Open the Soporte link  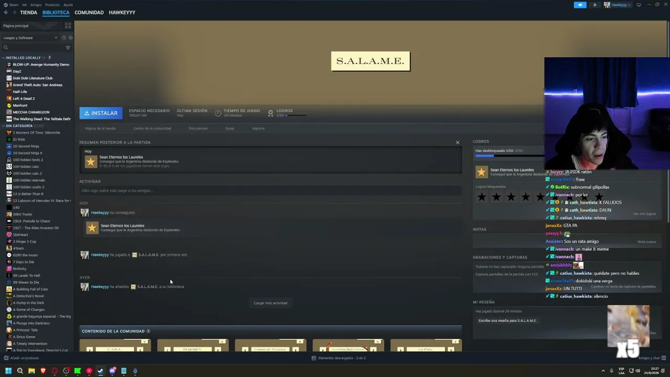click(258, 128)
